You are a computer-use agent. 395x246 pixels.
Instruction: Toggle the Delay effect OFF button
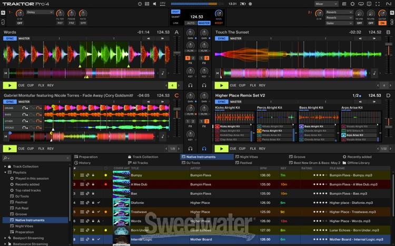[19, 23]
